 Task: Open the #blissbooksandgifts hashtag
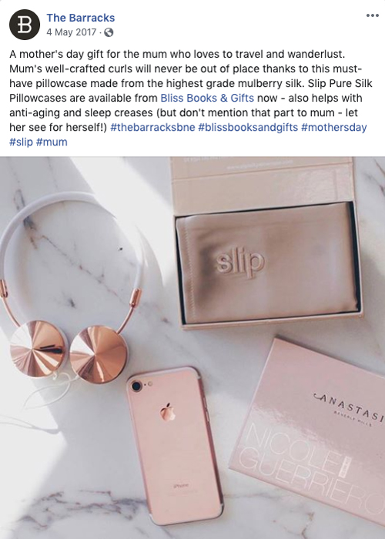point(248,128)
